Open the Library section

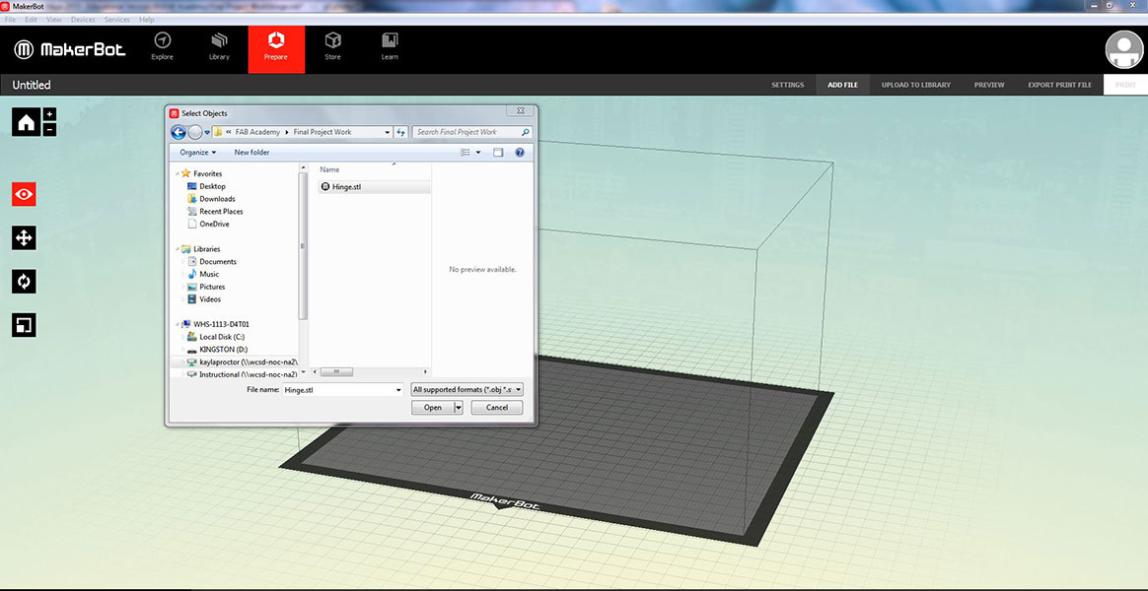click(219, 47)
